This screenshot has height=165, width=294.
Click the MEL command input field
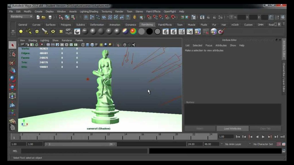(84, 151)
